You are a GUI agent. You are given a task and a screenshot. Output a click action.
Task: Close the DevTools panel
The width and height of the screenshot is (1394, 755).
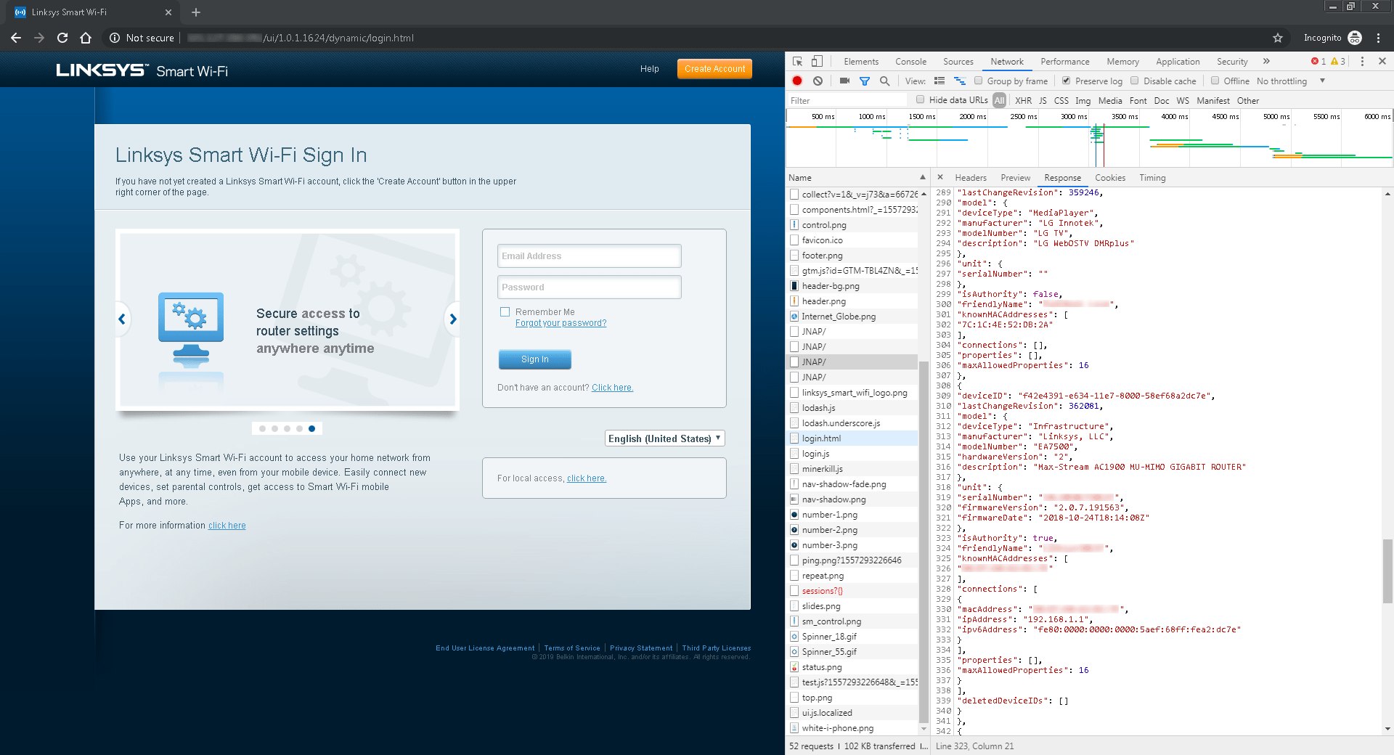click(x=1382, y=62)
